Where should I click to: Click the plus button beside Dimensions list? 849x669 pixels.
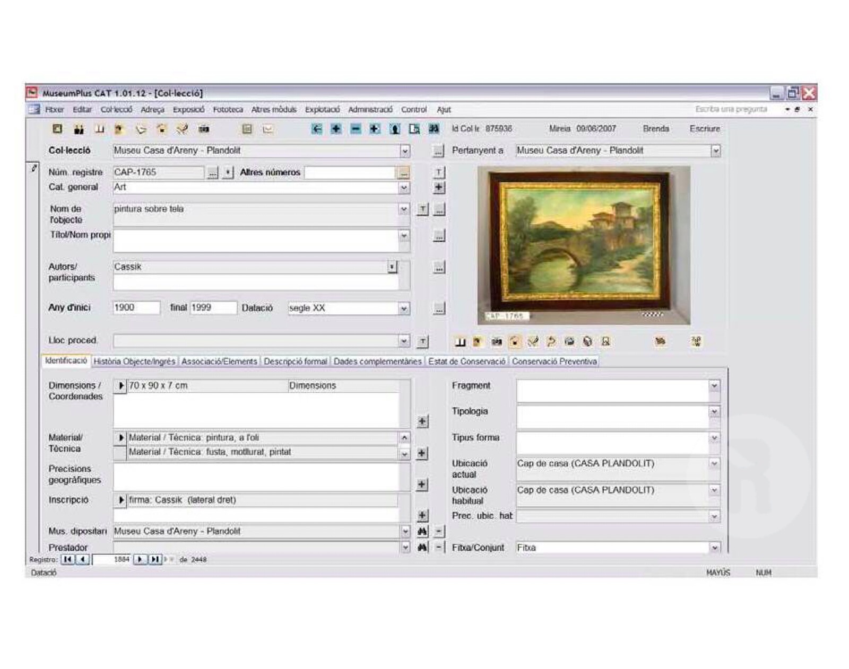pyautogui.click(x=422, y=421)
